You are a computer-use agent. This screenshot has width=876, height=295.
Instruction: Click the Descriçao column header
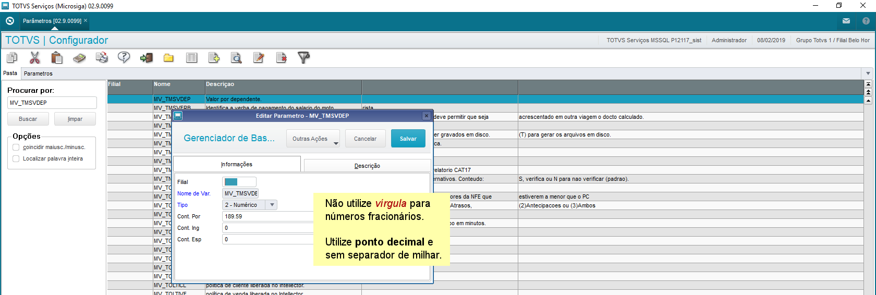coord(283,87)
